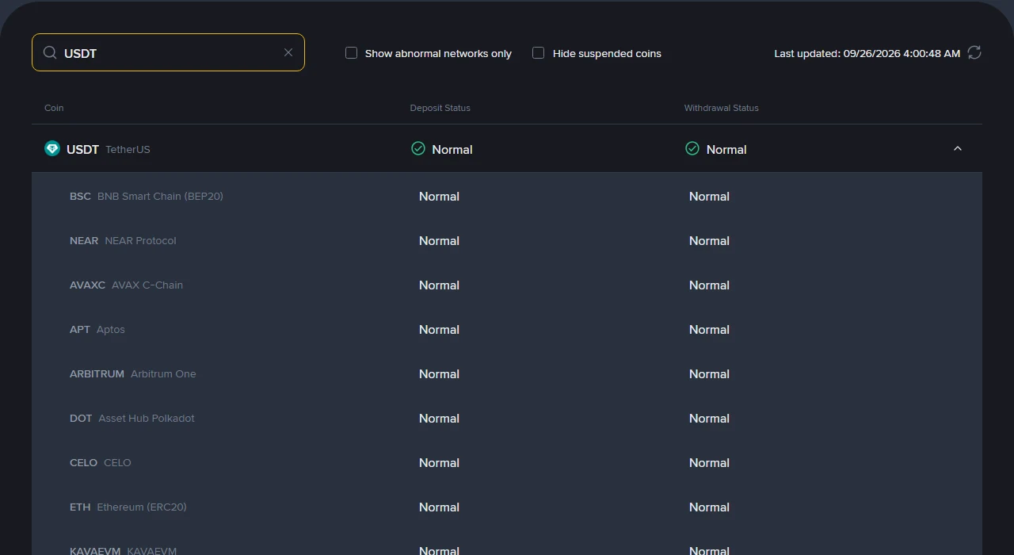
Task: Clear the USDT search text
Action: point(288,52)
